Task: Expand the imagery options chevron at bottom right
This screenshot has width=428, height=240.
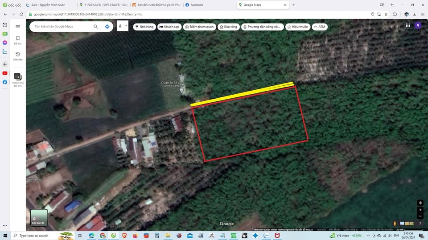Action: click(420, 223)
